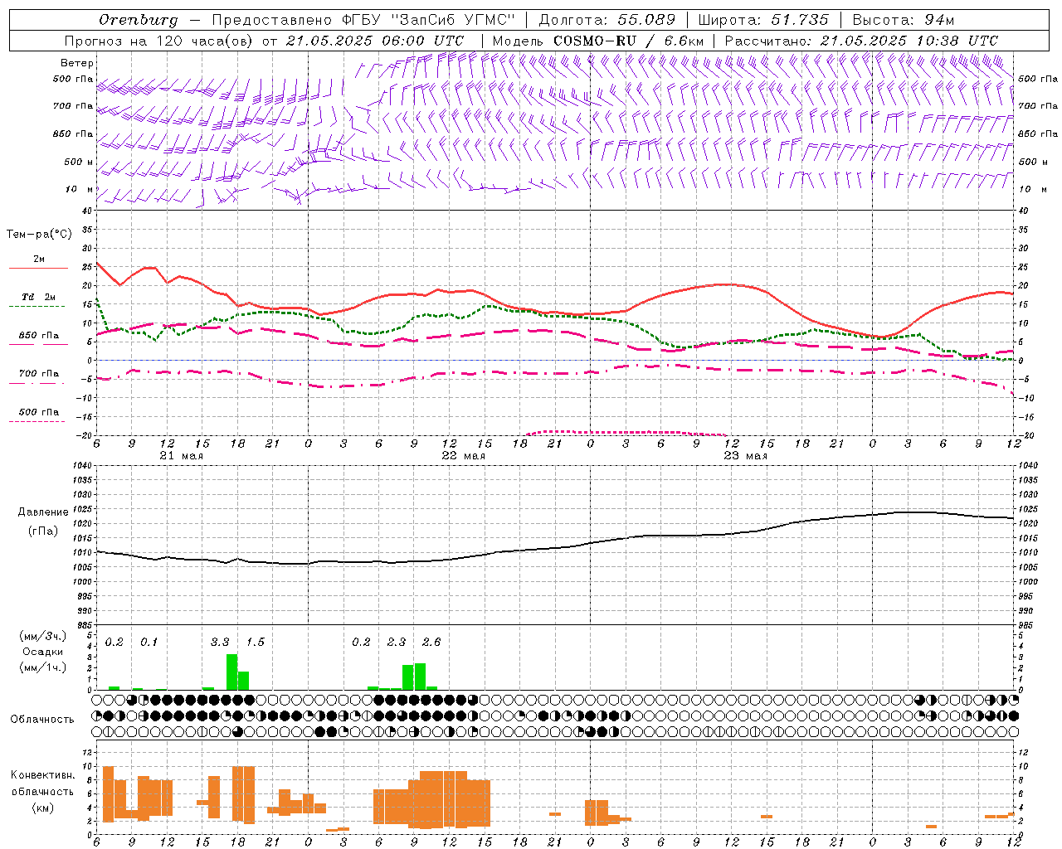This screenshot has height=849, width=1062.
Task: Select the 22 мая date marker
Action: coord(463,456)
